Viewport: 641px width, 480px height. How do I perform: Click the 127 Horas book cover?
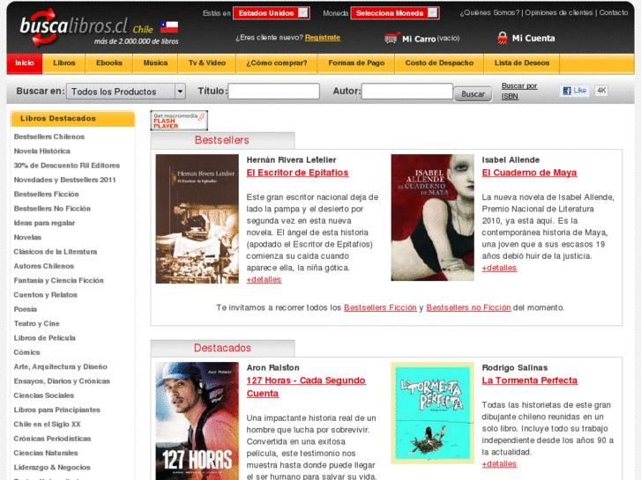coord(197,421)
